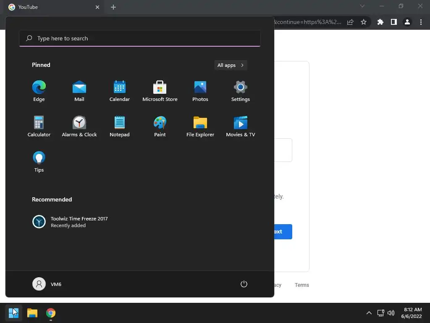This screenshot has height=323, width=430.
Task: Open the clock and date panel
Action: pos(412,313)
